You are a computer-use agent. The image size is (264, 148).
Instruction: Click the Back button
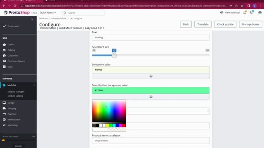pyautogui.click(x=186, y=24)
